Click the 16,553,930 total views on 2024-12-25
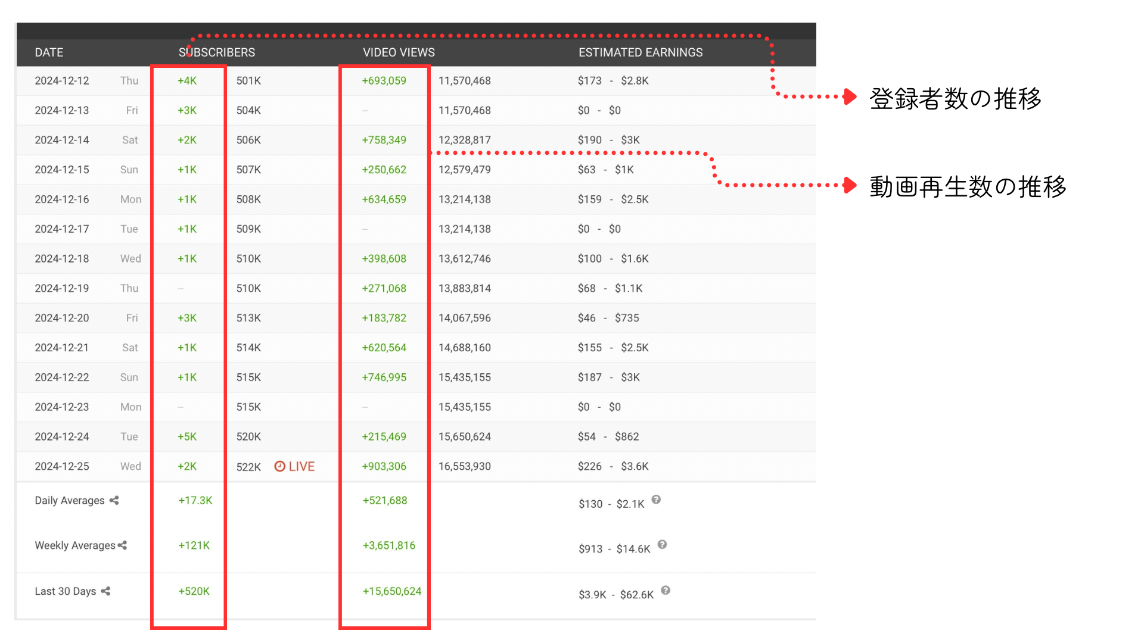 [x=465, y=467]
